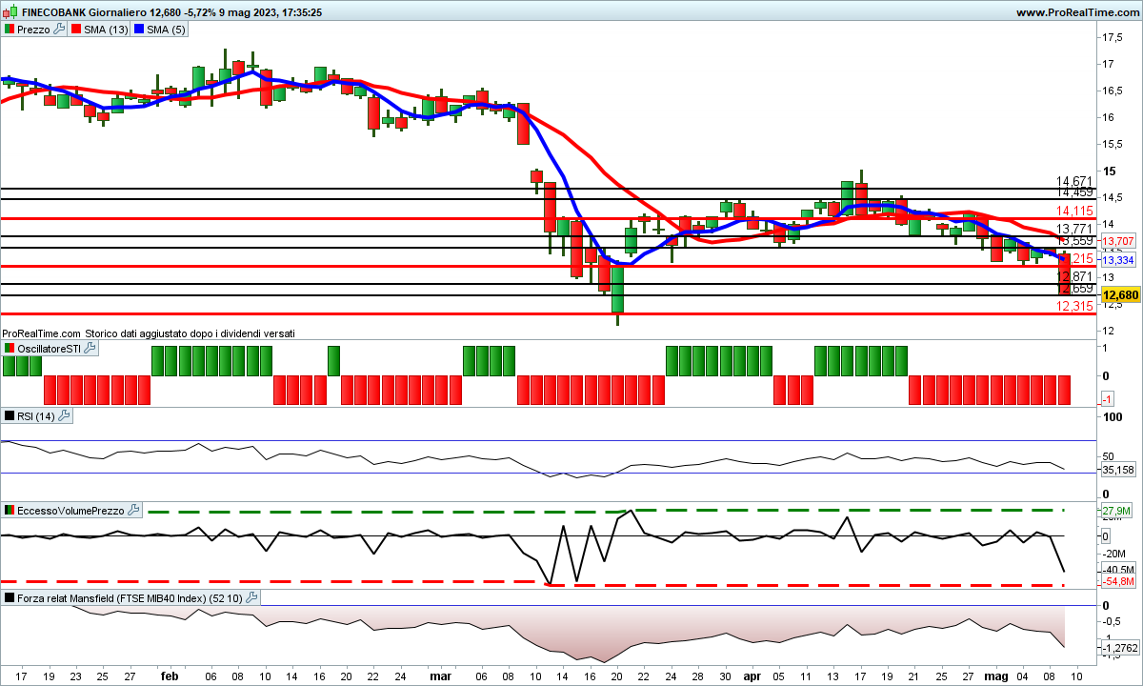Click the candlestick icon beside the FINECOBANK title
The image size is (1143, 686).
10,12
